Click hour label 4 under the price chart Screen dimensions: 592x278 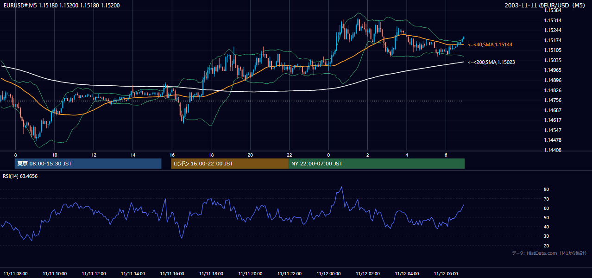click(407, 155)
